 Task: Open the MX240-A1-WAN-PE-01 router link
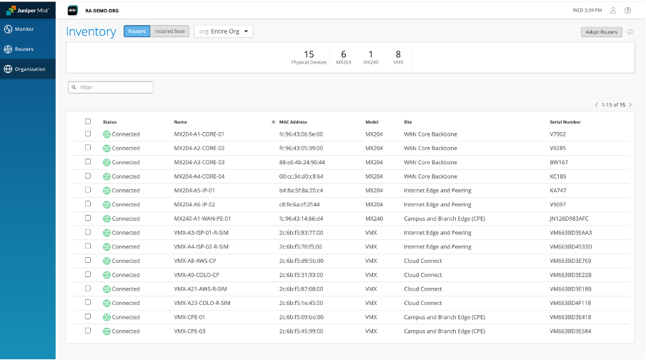(202, 219)
